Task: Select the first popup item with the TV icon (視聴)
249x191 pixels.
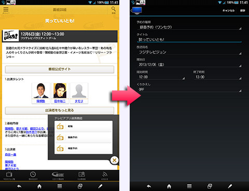Action: click(84, 126)
